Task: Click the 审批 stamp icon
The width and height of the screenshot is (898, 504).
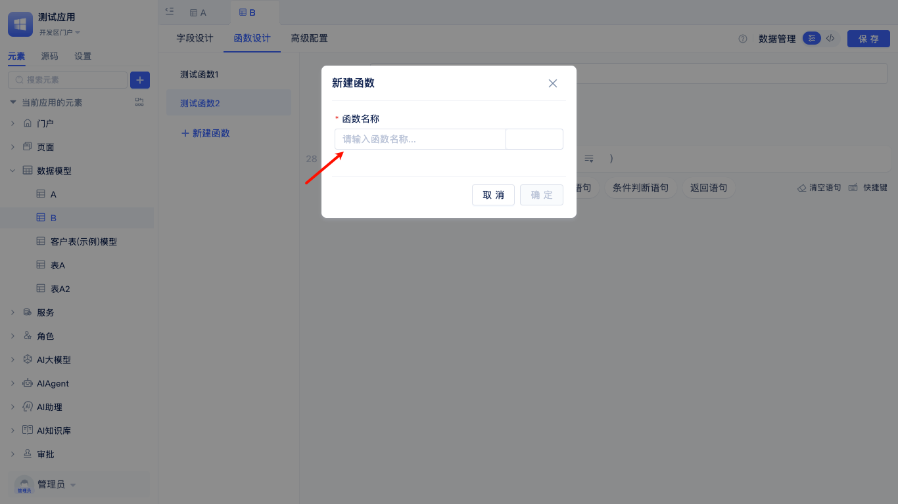Action: coord(28,454)
